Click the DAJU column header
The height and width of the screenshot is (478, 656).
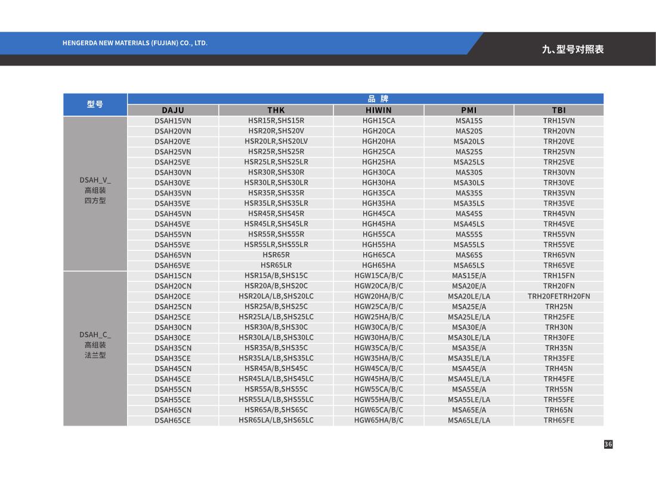(173, 110)
